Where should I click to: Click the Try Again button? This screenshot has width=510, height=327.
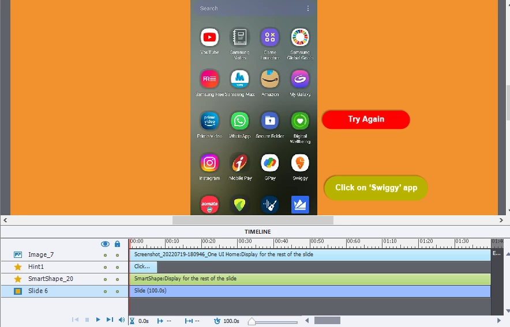point(366,120)
